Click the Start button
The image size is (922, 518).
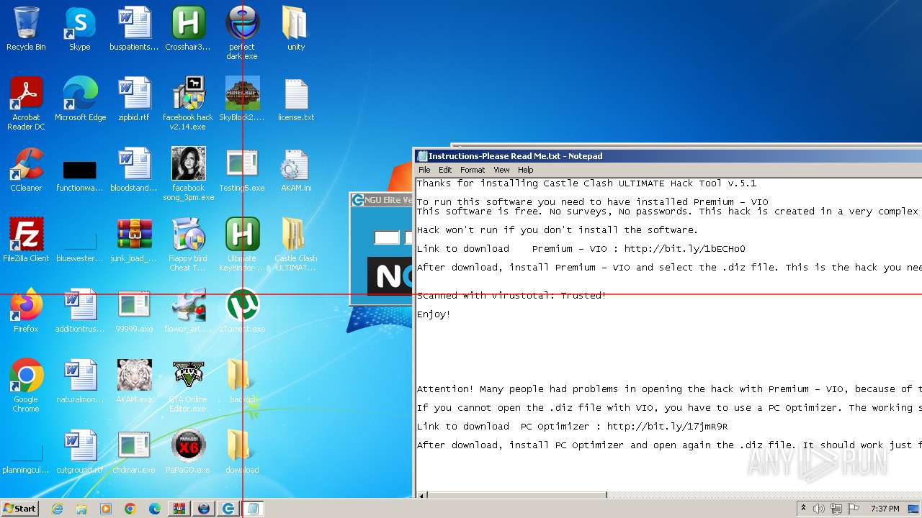click(x=20, y=508)
